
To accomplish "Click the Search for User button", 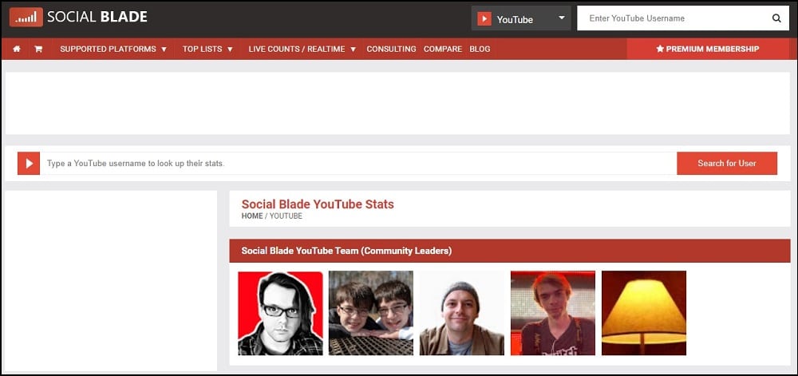I will click(x=727, y=164).
